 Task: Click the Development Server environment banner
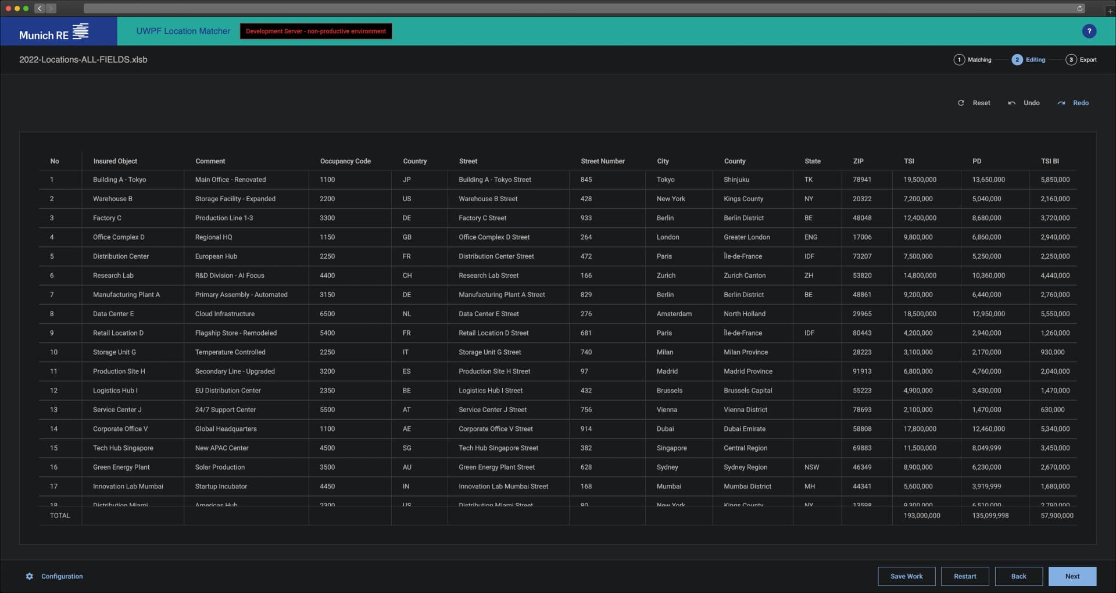[316, 31]
